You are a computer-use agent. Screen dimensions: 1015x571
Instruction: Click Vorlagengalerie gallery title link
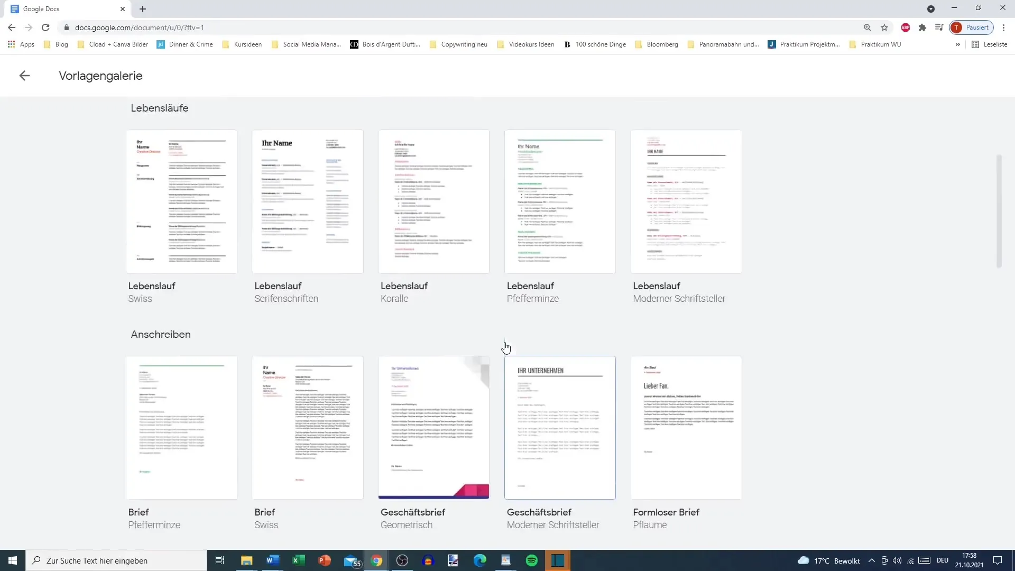coord(101,75)
